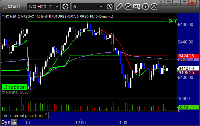Screen dimensions: 200x126
Task: Toggle the lock icon next to Dyn
Action: [x=14, y=122]
